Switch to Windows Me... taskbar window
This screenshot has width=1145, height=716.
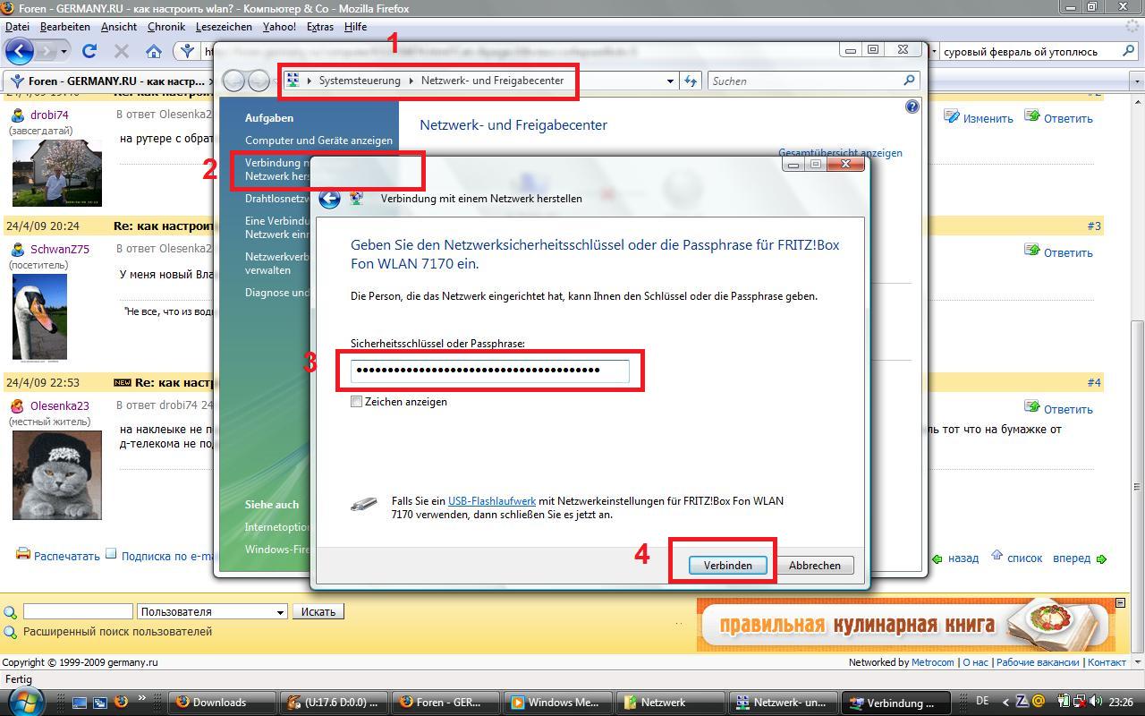pyautogui.click(x=558, y=703)
